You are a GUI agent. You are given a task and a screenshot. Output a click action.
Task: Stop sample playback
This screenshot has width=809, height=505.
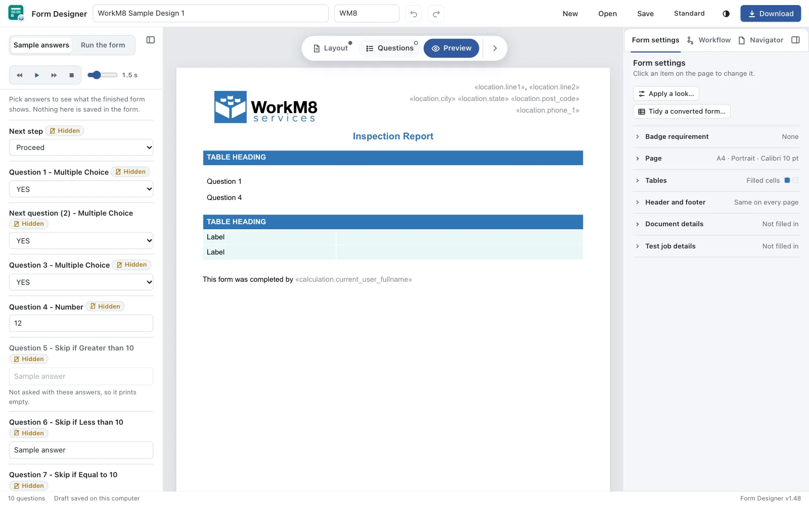[71, 75]
